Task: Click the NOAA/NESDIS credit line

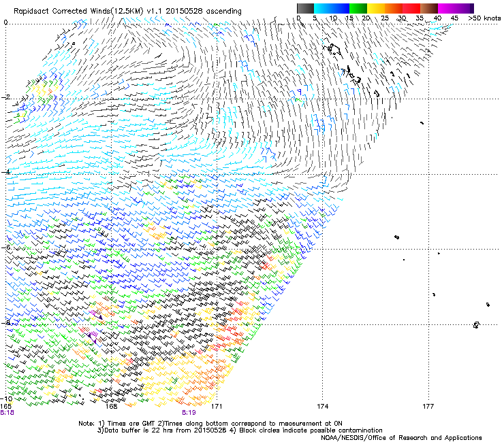Action: click(x=401, y=438)
